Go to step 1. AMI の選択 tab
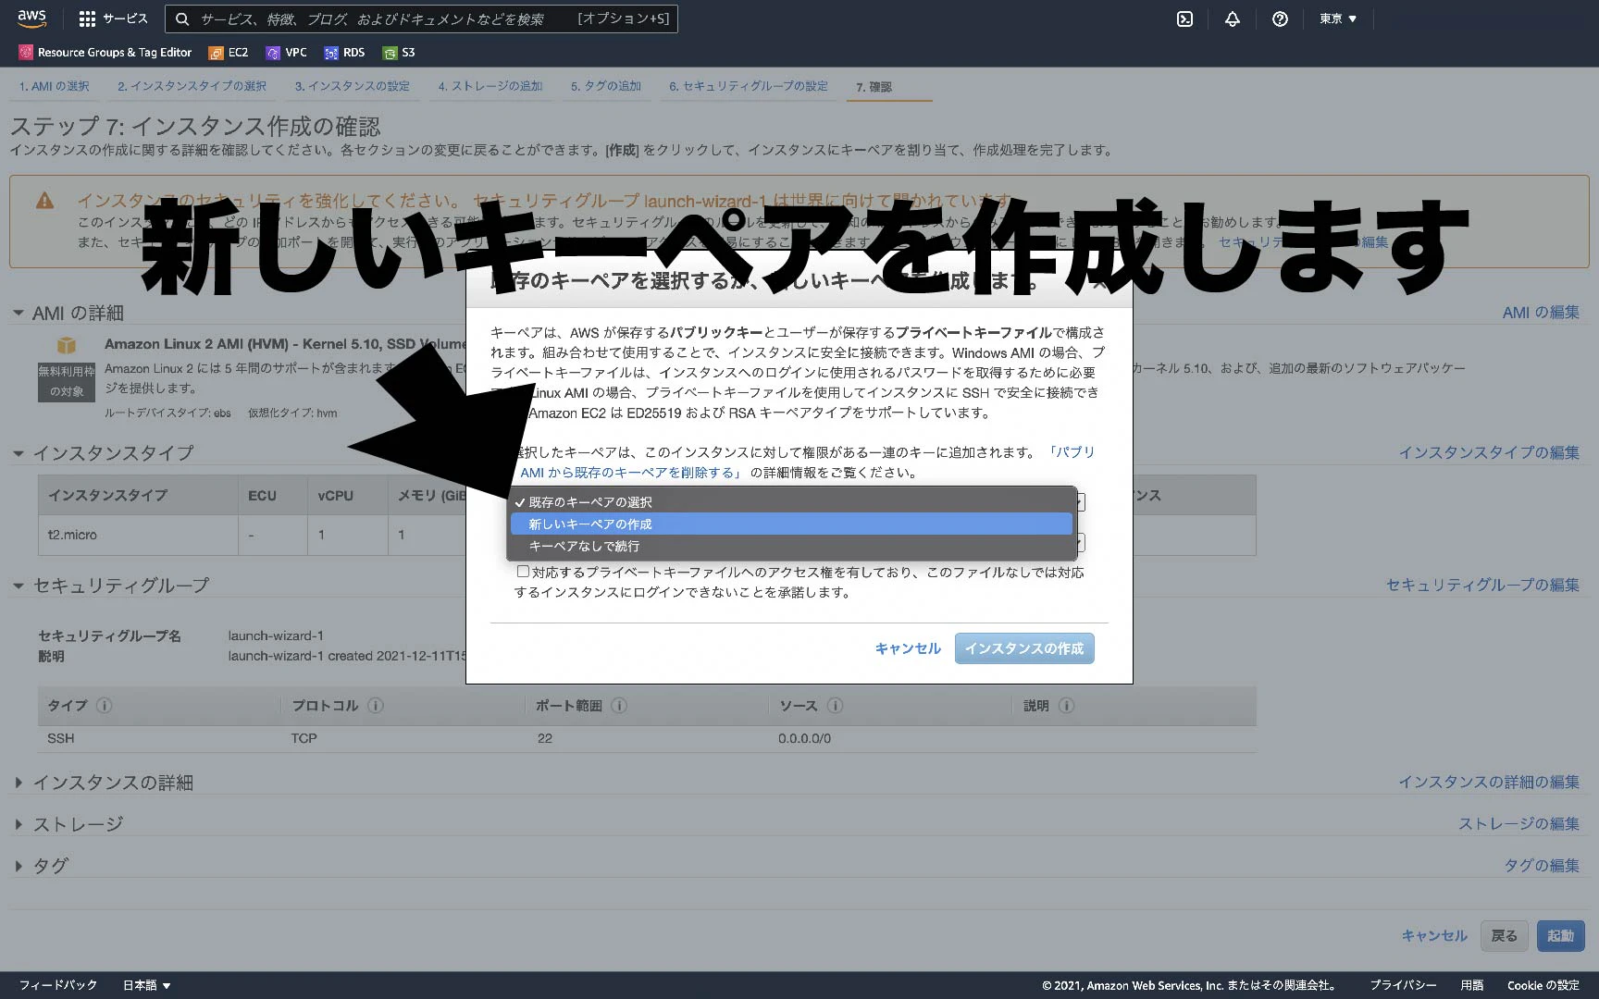 [54, 86]
